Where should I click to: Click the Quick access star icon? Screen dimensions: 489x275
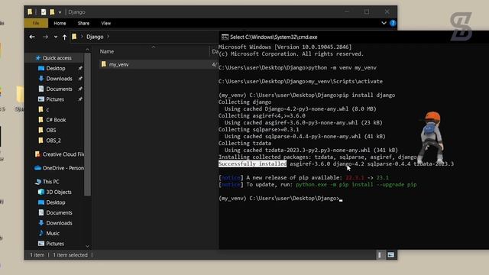pos(38,58)
